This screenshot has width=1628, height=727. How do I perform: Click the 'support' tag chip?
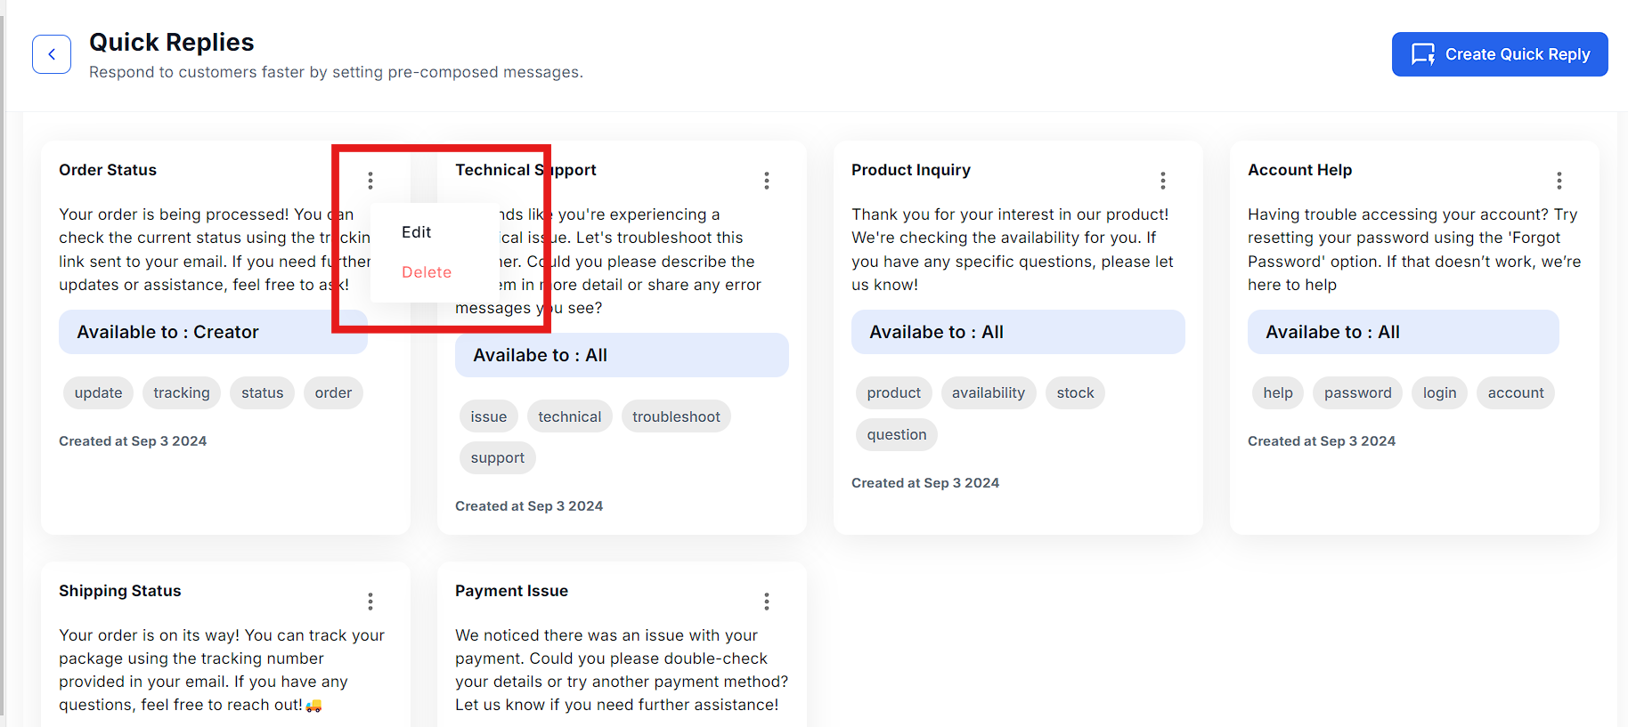click(x=497, y=458)
